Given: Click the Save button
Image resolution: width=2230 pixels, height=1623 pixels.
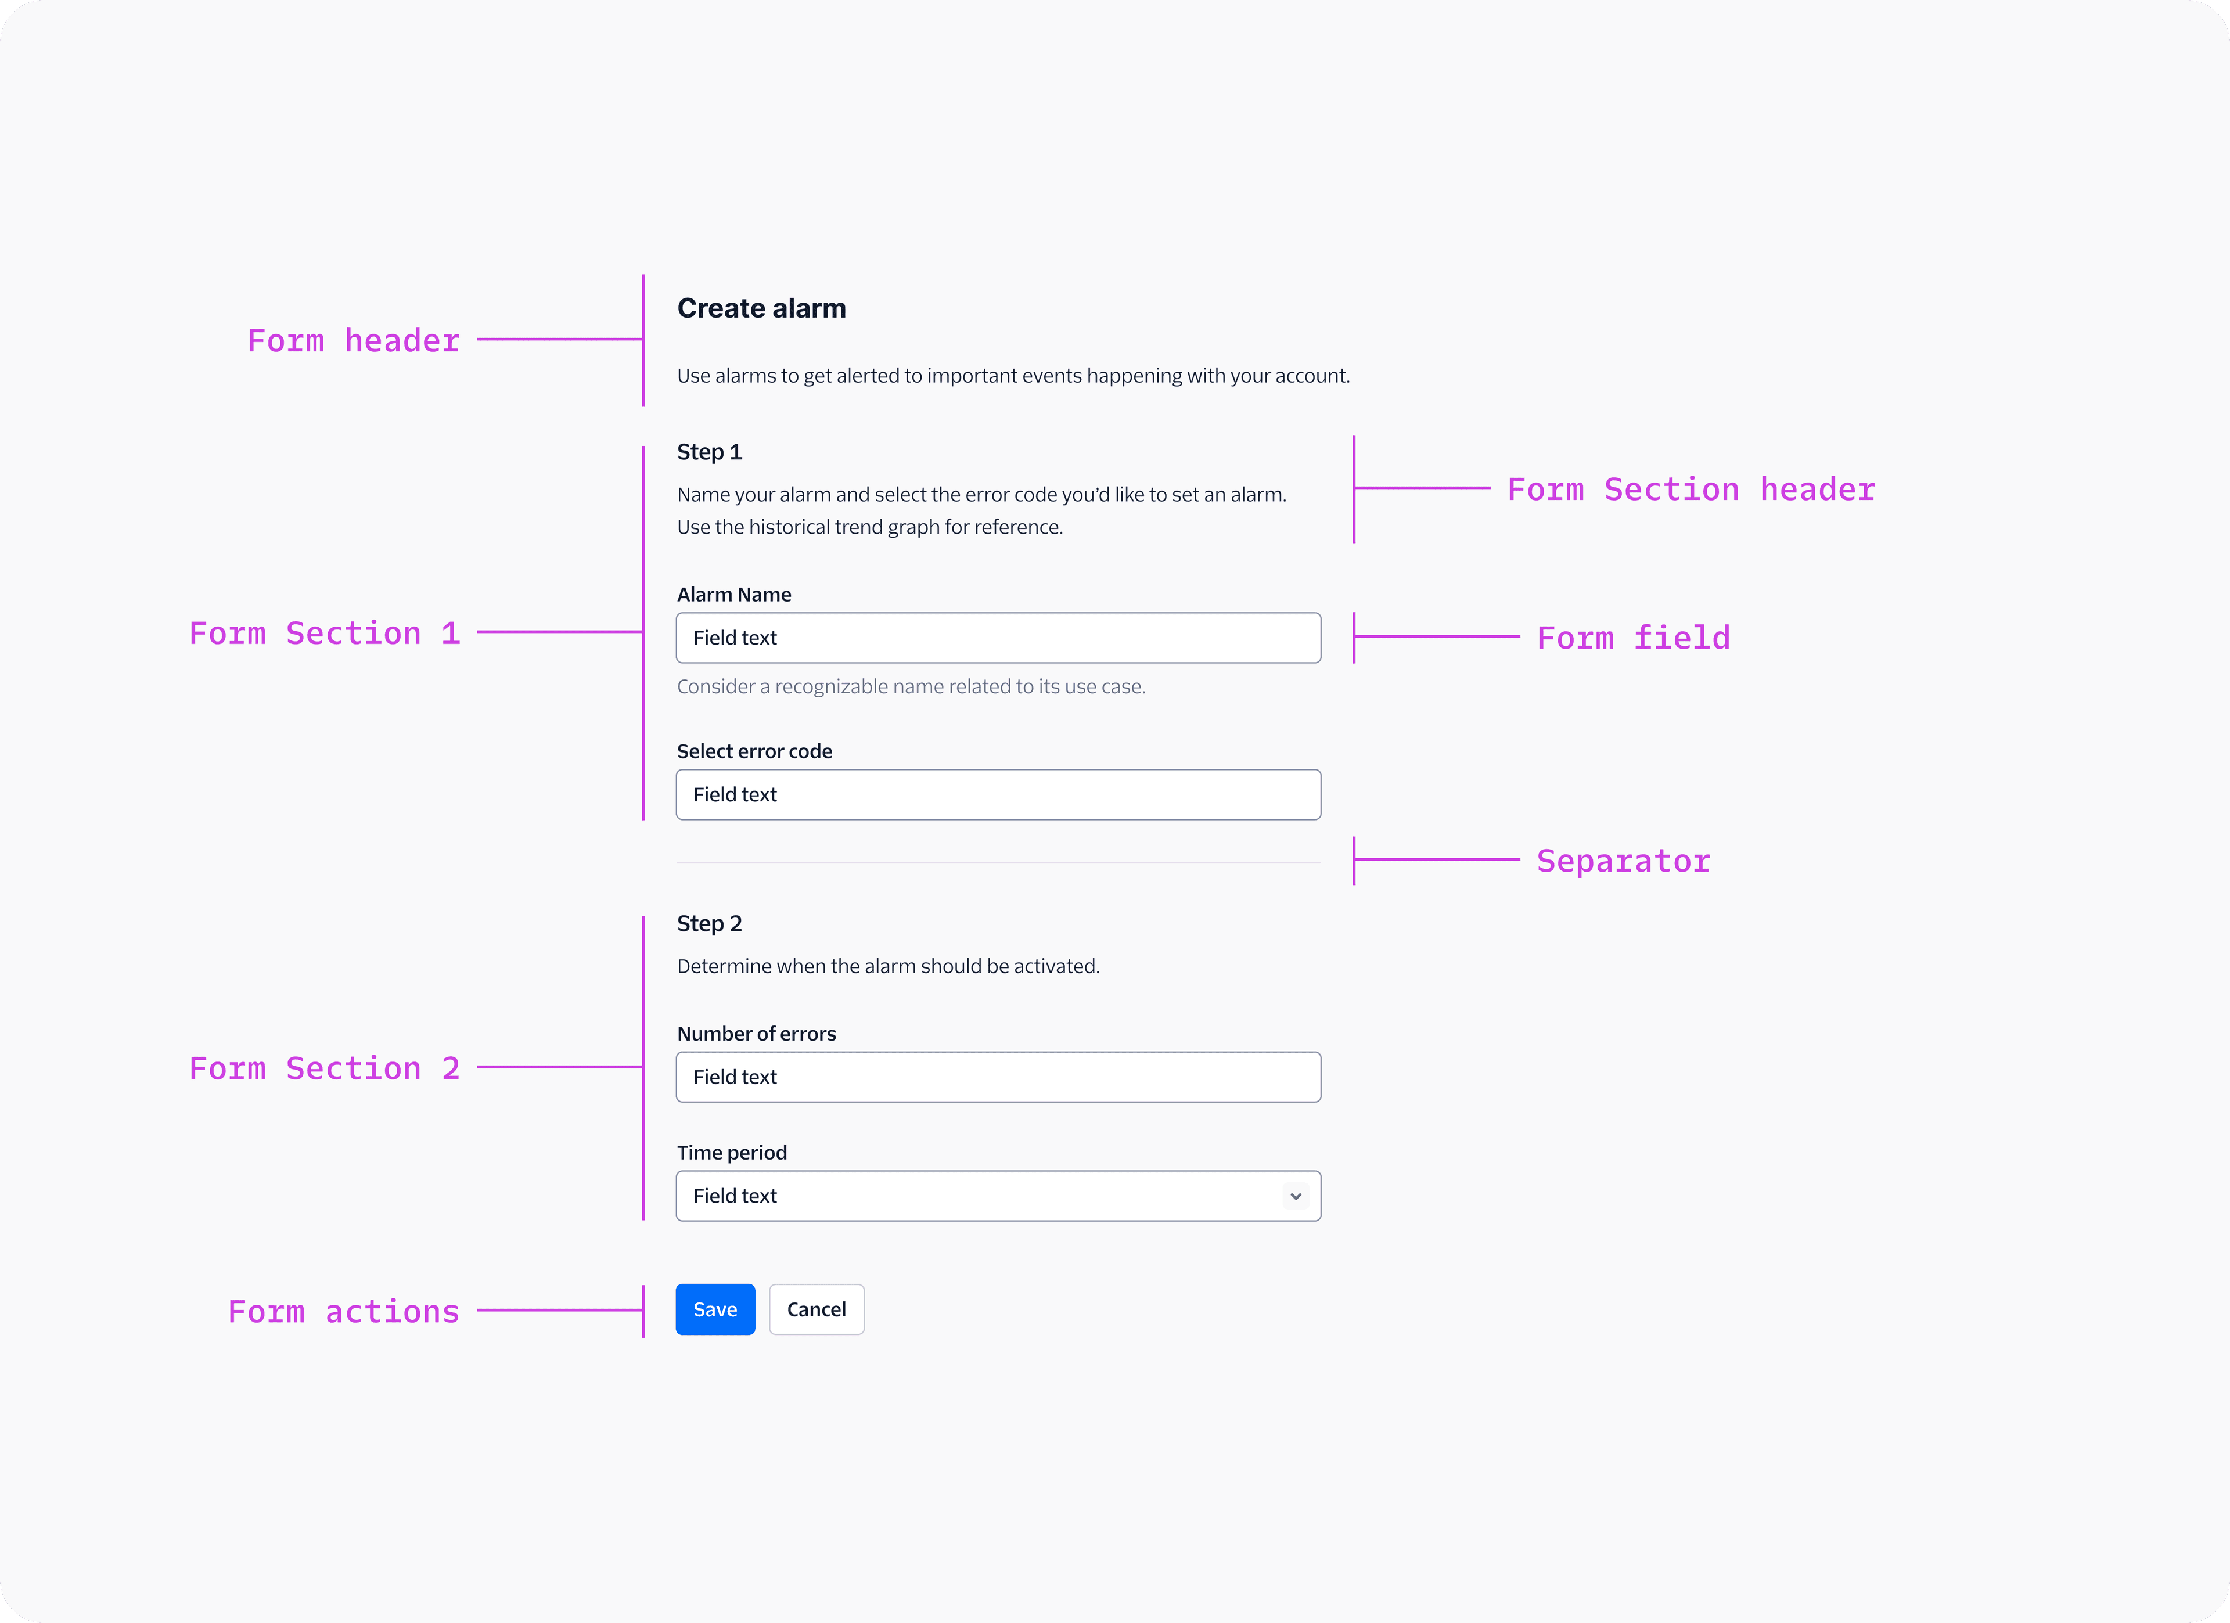Looking at the screenshot, I should tap(715, 1308).
